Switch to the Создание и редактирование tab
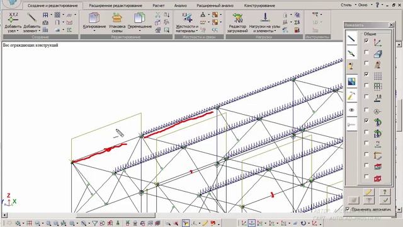 [53, 6]
